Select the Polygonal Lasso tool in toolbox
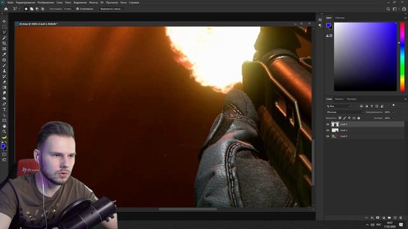The height and width of the screenshot is (229, 408). coord(4,32)
